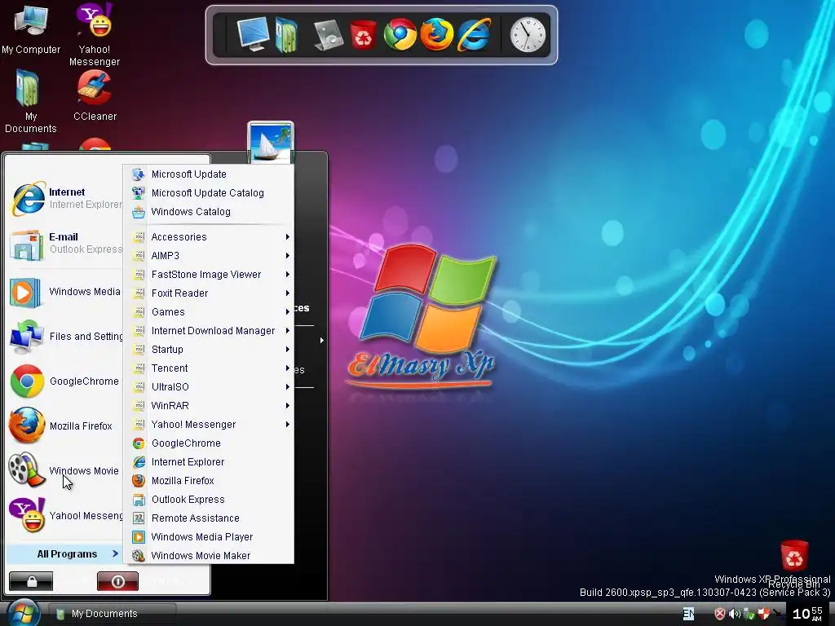This screenshot has width=835, height=626.
Task: Click the My Documents taskbar button
Action: (112, 614)
